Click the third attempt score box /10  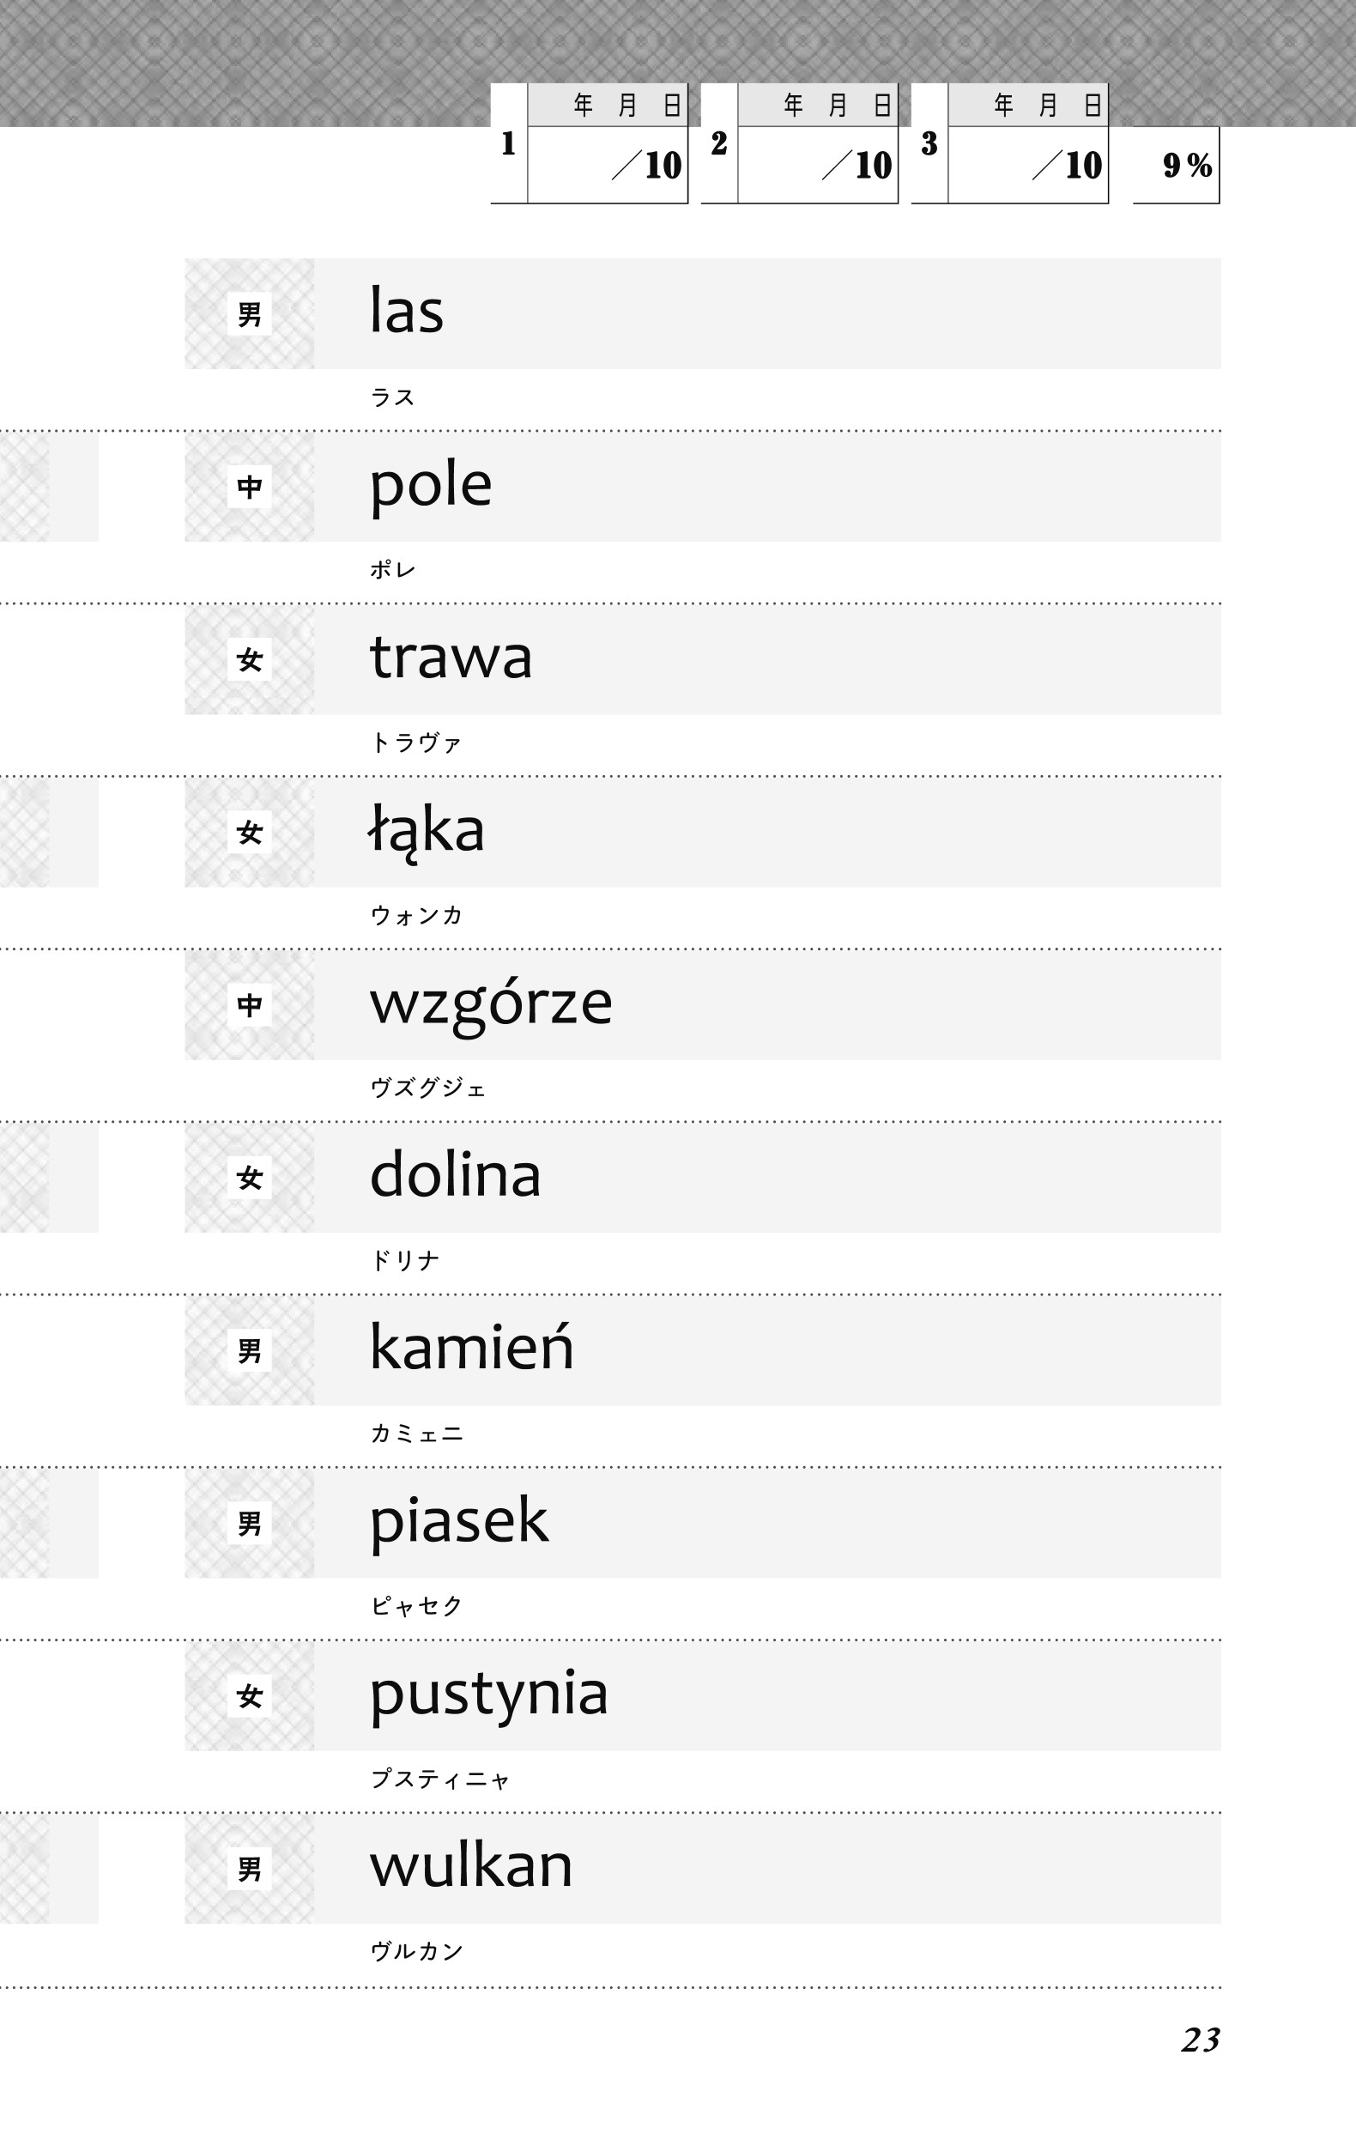coord(1028,165)
